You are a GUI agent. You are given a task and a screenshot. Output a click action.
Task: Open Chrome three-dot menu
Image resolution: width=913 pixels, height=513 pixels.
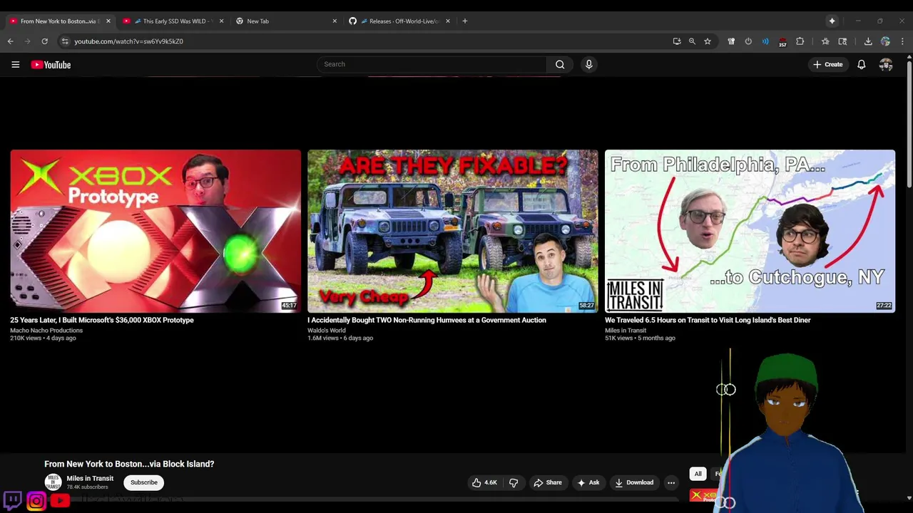click(902, 41)
